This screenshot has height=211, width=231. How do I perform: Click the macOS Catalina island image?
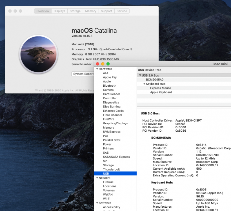click(38, 54)
